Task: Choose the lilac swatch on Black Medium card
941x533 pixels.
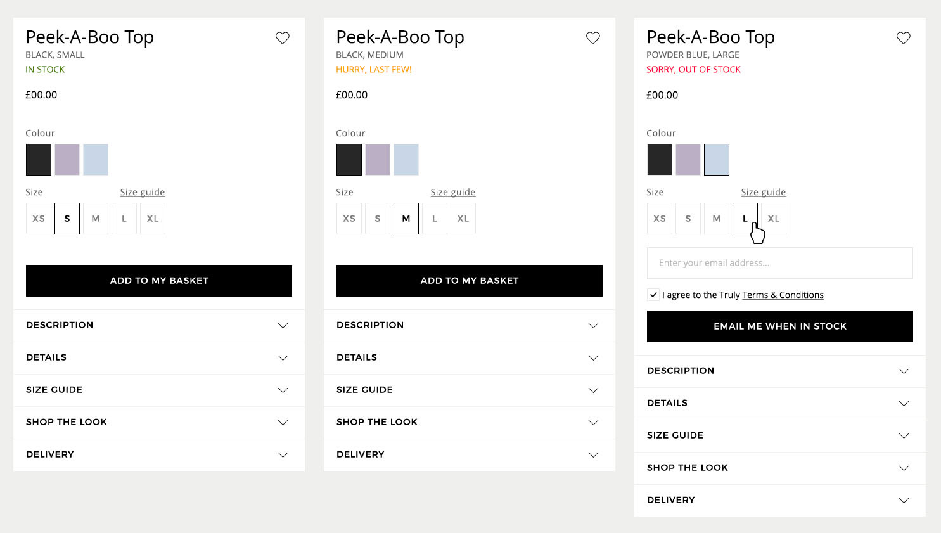Action: click(x=378, y=160)
